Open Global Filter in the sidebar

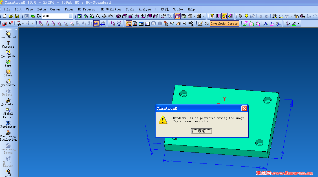click(8, 113)
